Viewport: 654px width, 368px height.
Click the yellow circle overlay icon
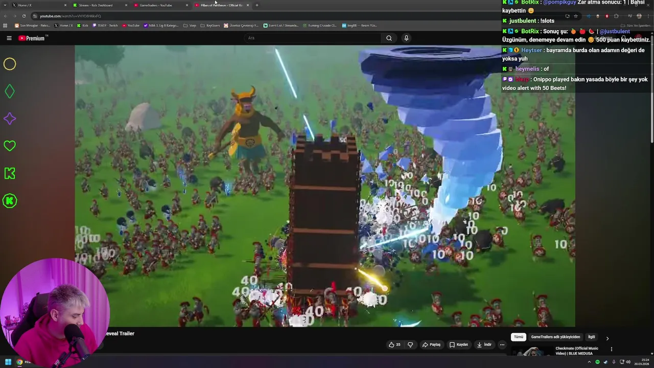pyautogui.click(x=10, y=64)
